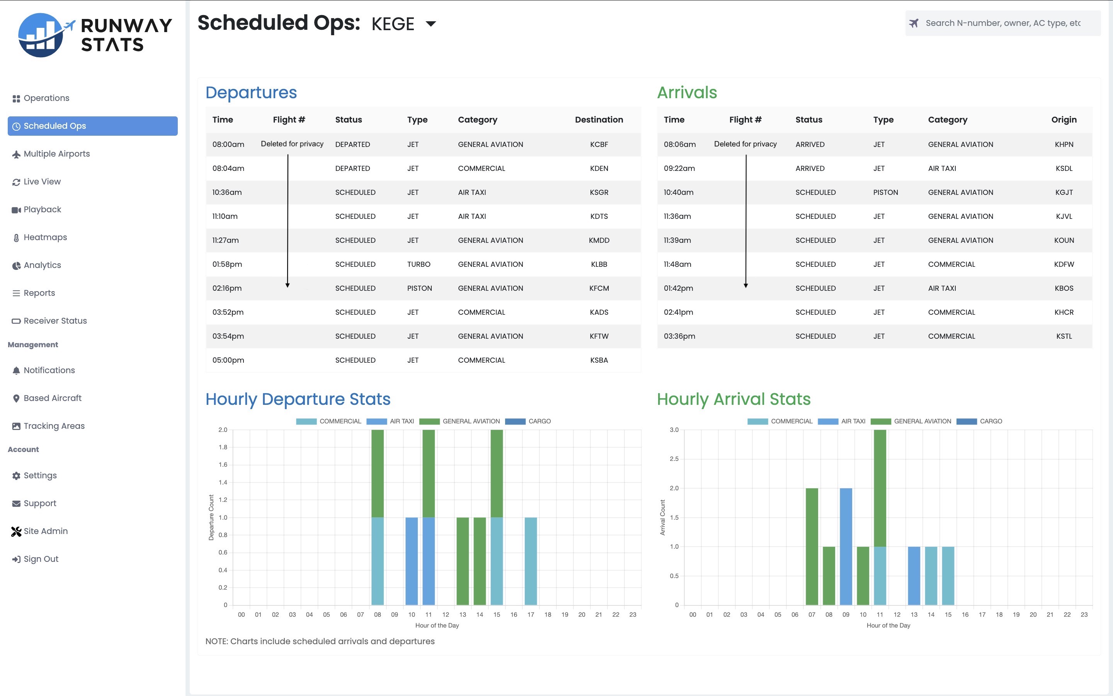Click the Based Aircraft pin icon

click(x=16, y=398)
